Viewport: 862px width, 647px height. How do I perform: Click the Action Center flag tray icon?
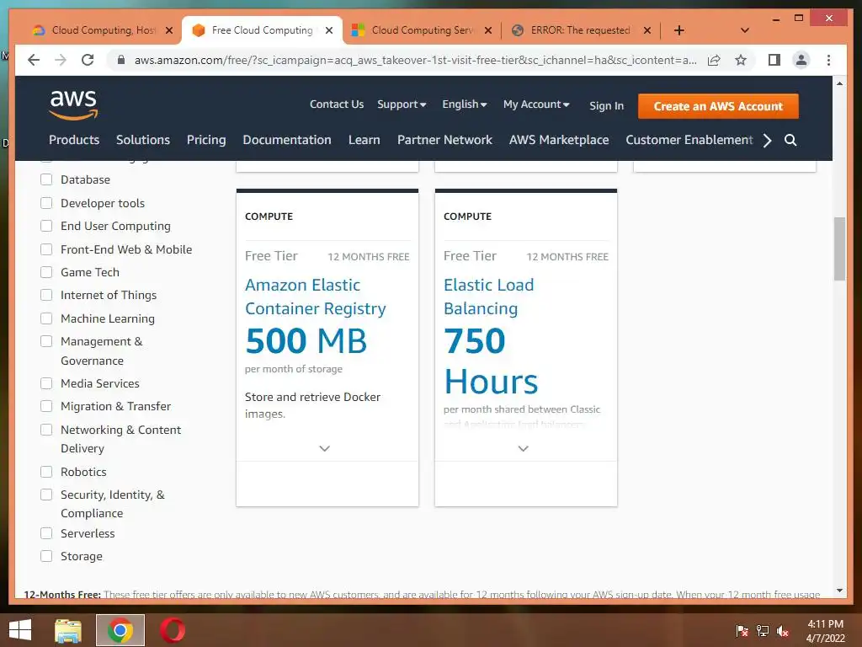coord(742,631)
